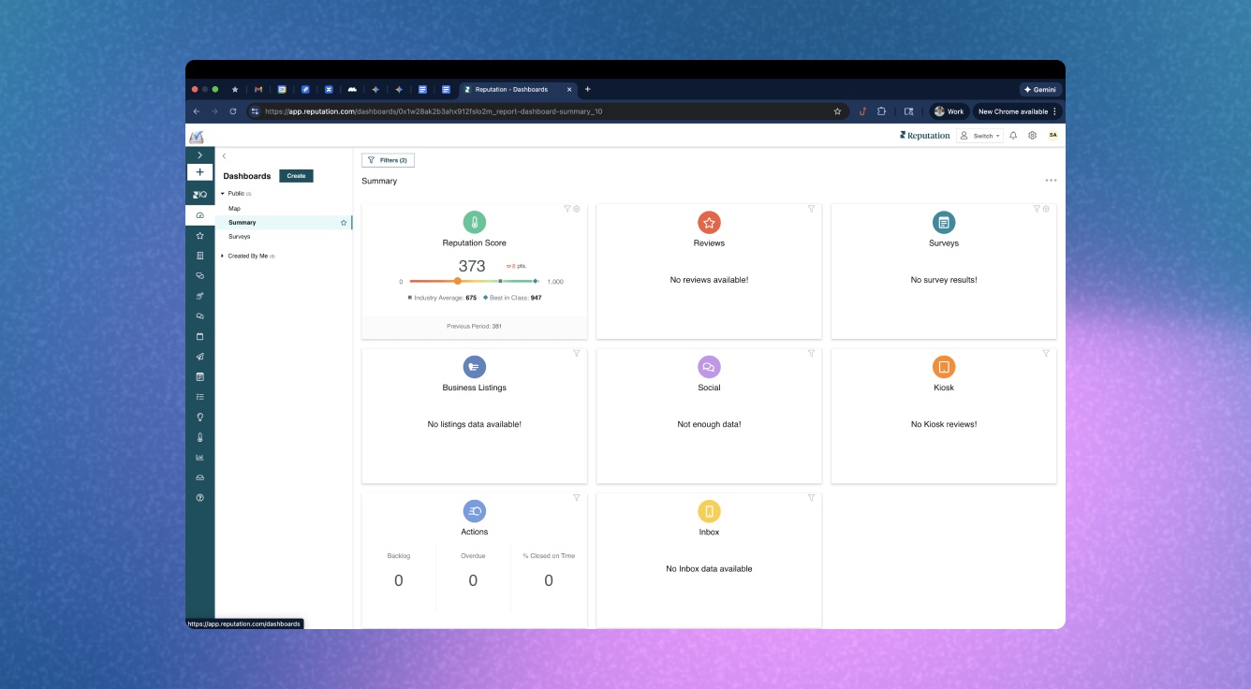Click the Best in Class diamond marker on slider
The width and height of the screenshot is (1251, 689).
click(x=536, y=281)
